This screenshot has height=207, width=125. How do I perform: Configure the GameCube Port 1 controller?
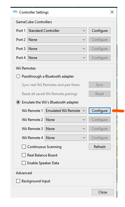coord(100,31)
